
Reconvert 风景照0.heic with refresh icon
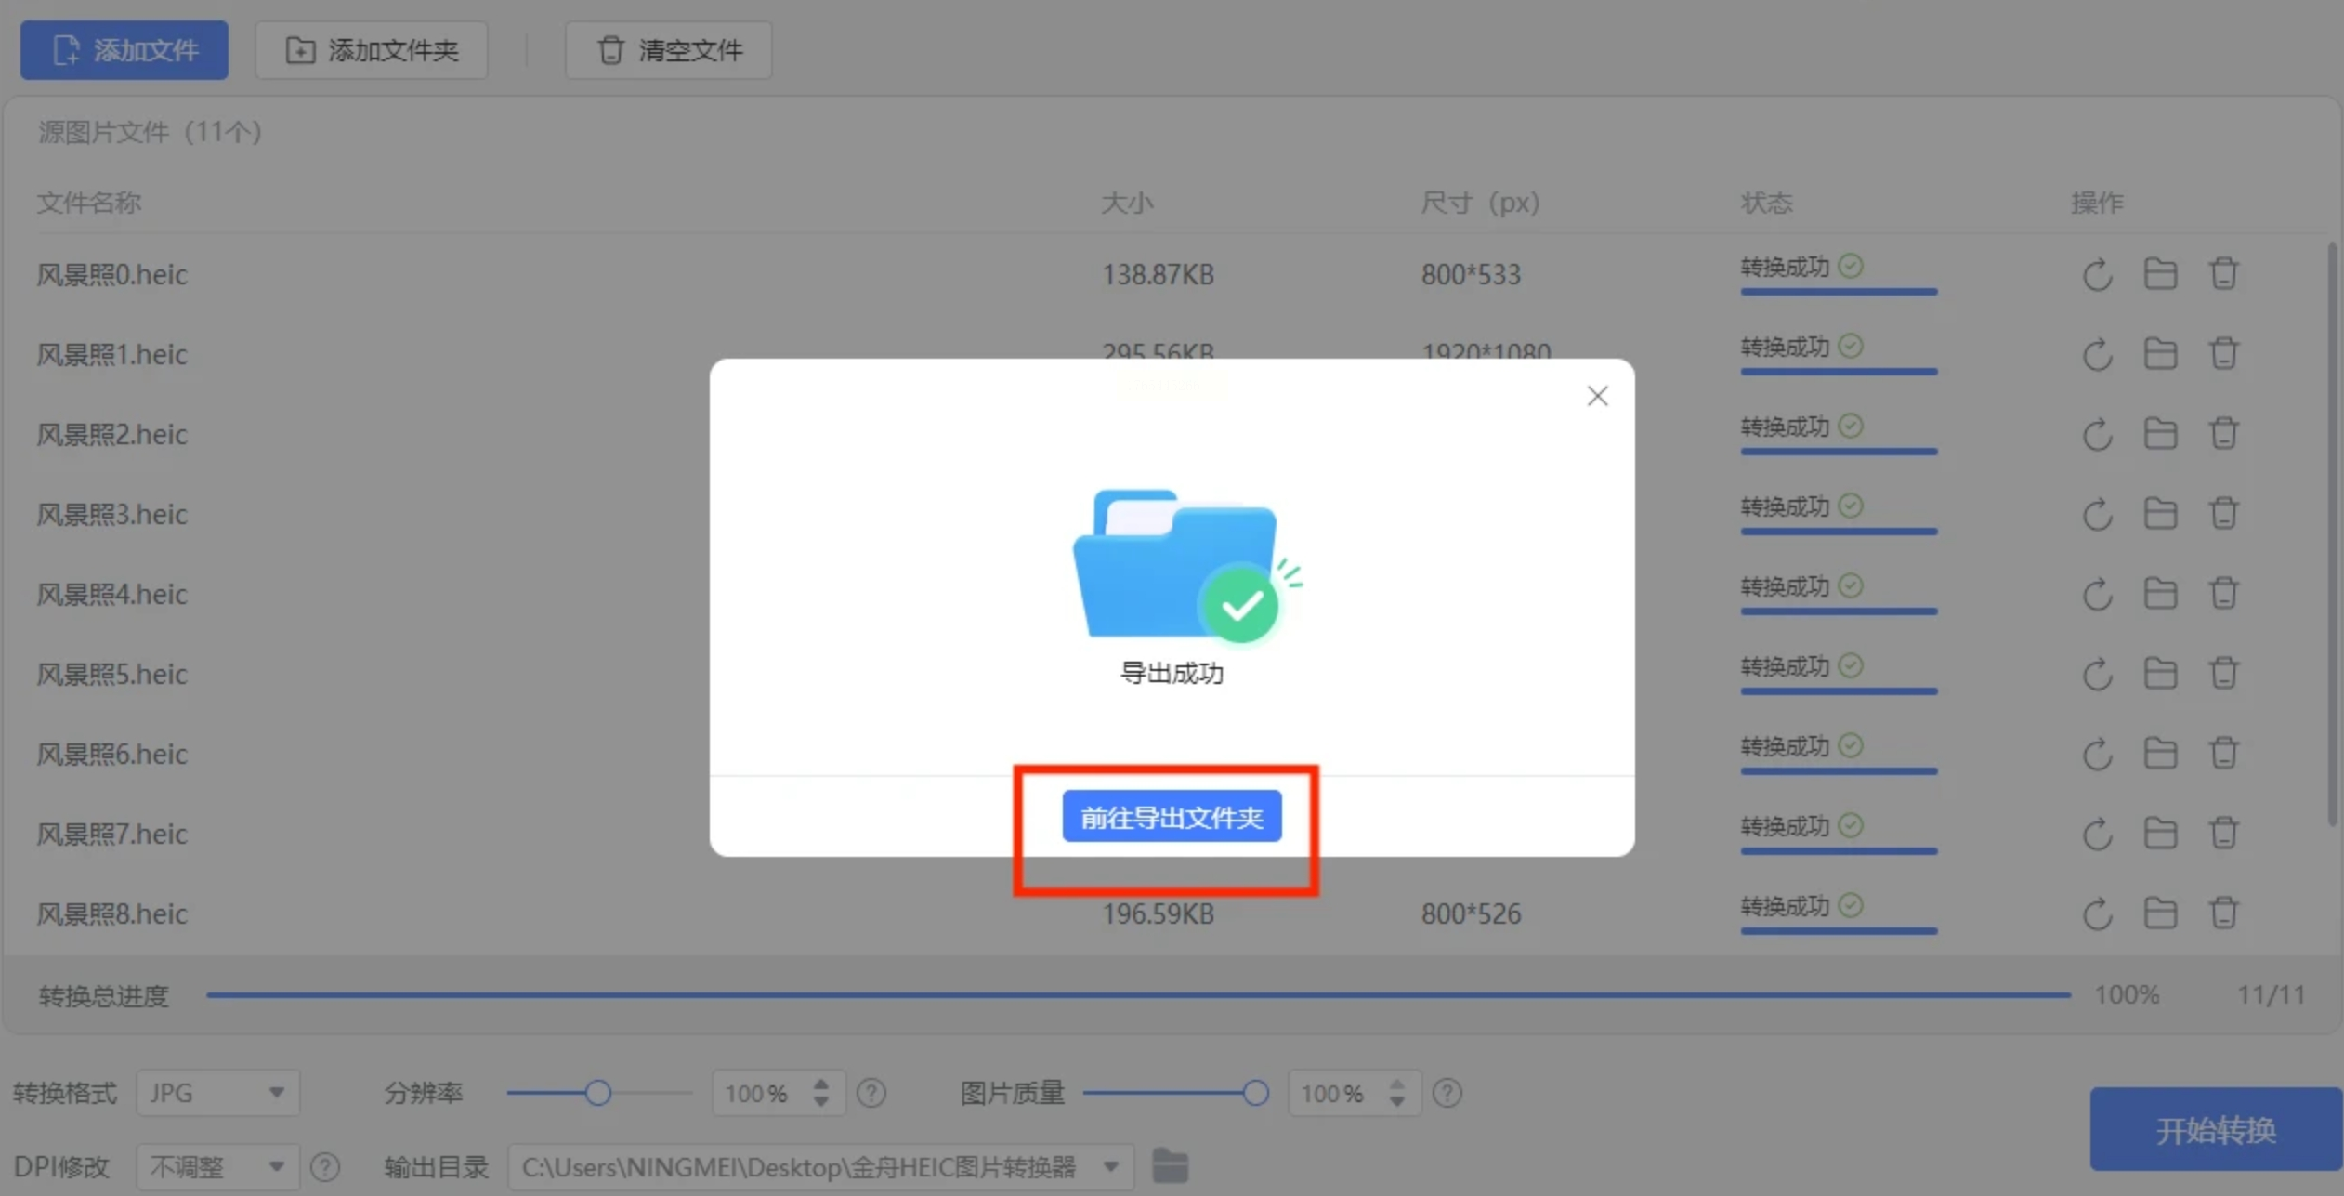[x=2096, y=275]
